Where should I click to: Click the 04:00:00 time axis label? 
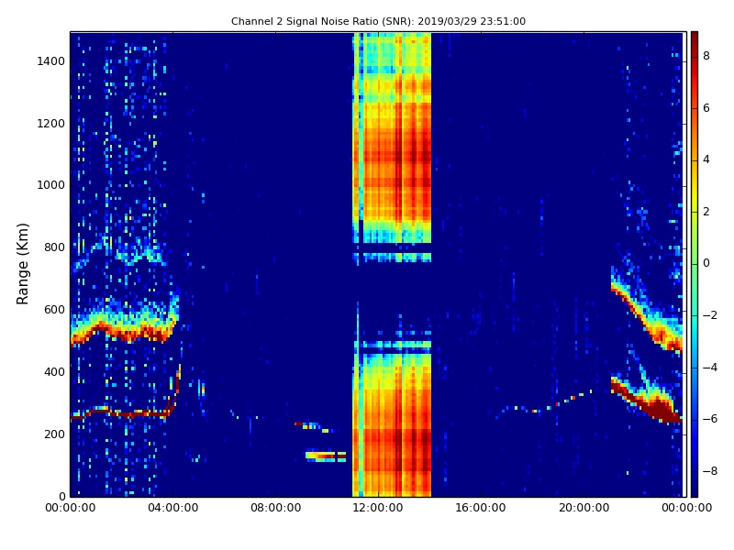point(173,508)
